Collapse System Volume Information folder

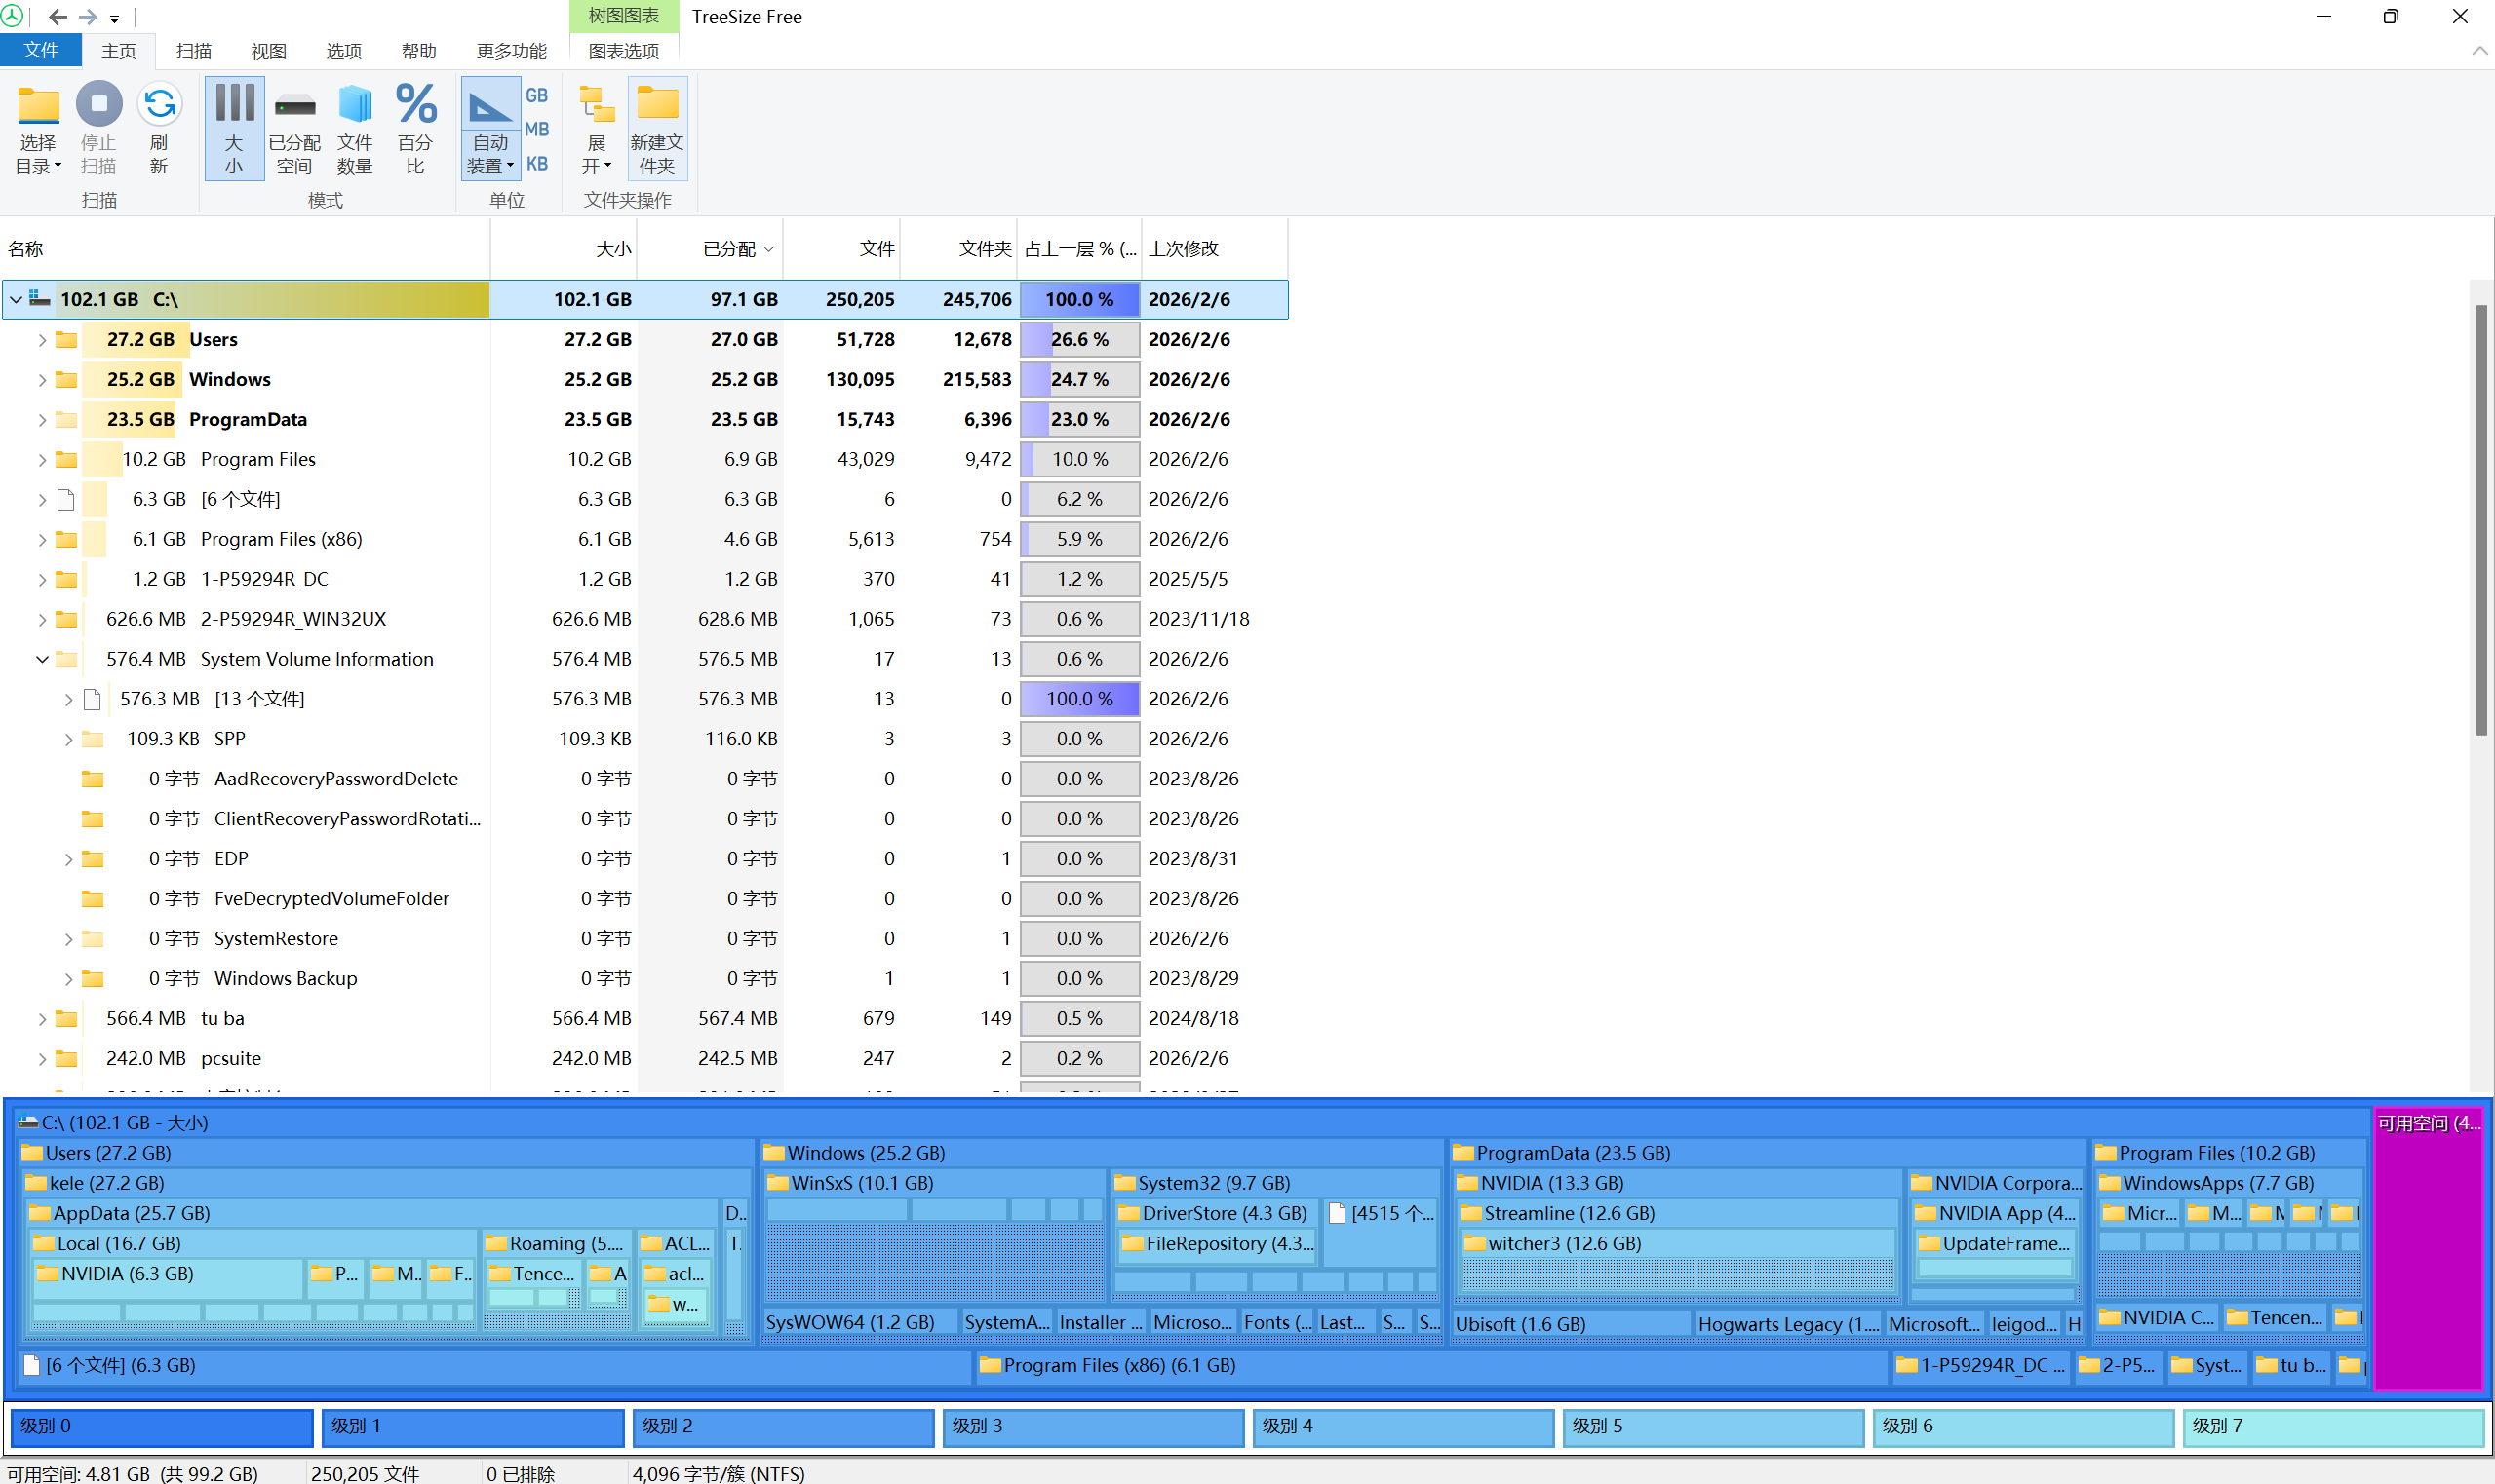click(42, 659)
